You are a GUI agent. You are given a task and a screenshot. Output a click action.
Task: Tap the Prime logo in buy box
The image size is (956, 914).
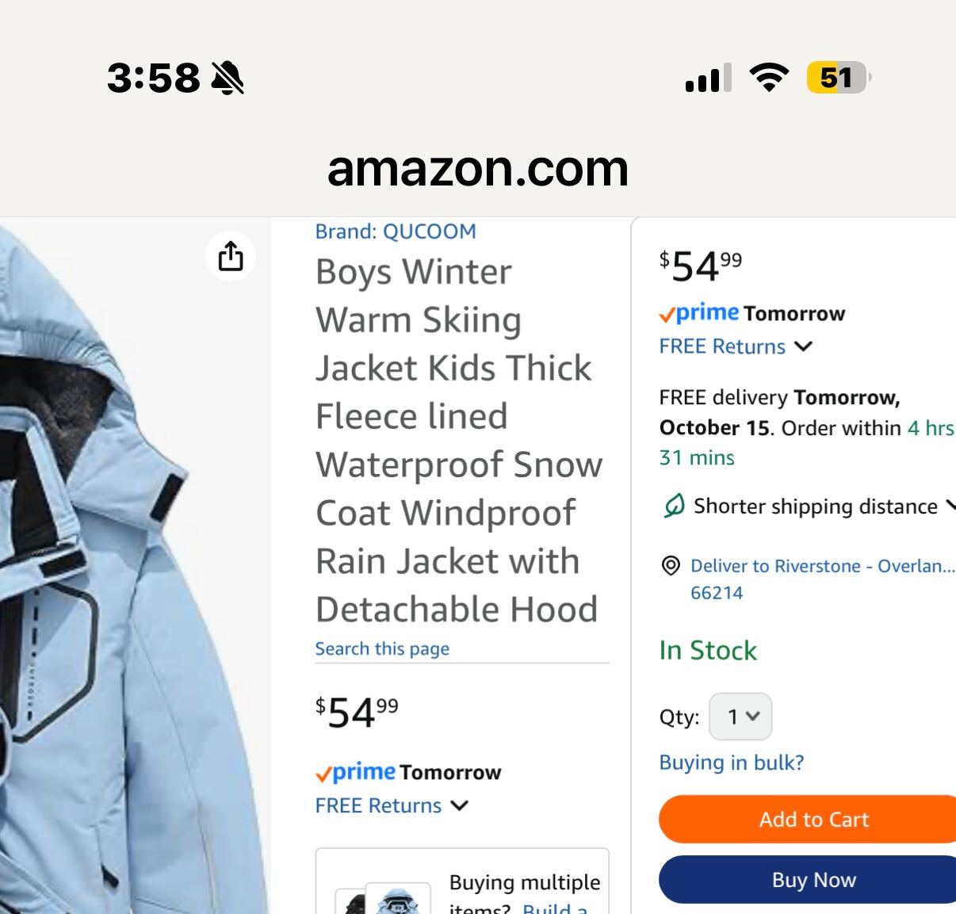pos(699,313)
